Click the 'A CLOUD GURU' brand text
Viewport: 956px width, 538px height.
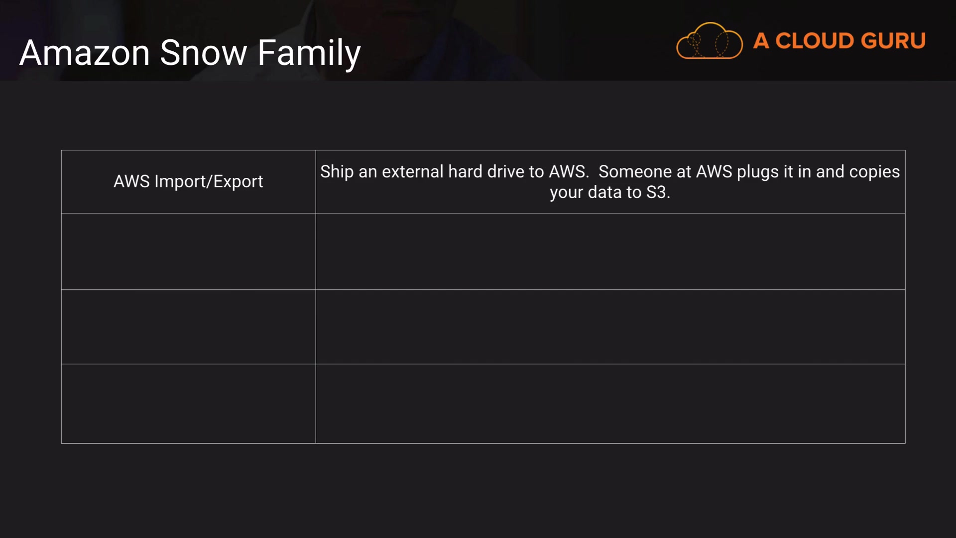tap(839, 41)
